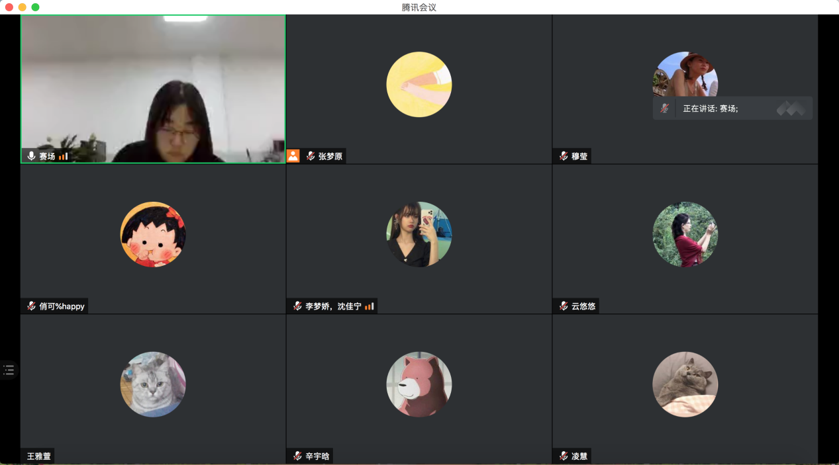Click signal bars beside 李梦娇，沈佳宁 label

click(x=370, y=306)
